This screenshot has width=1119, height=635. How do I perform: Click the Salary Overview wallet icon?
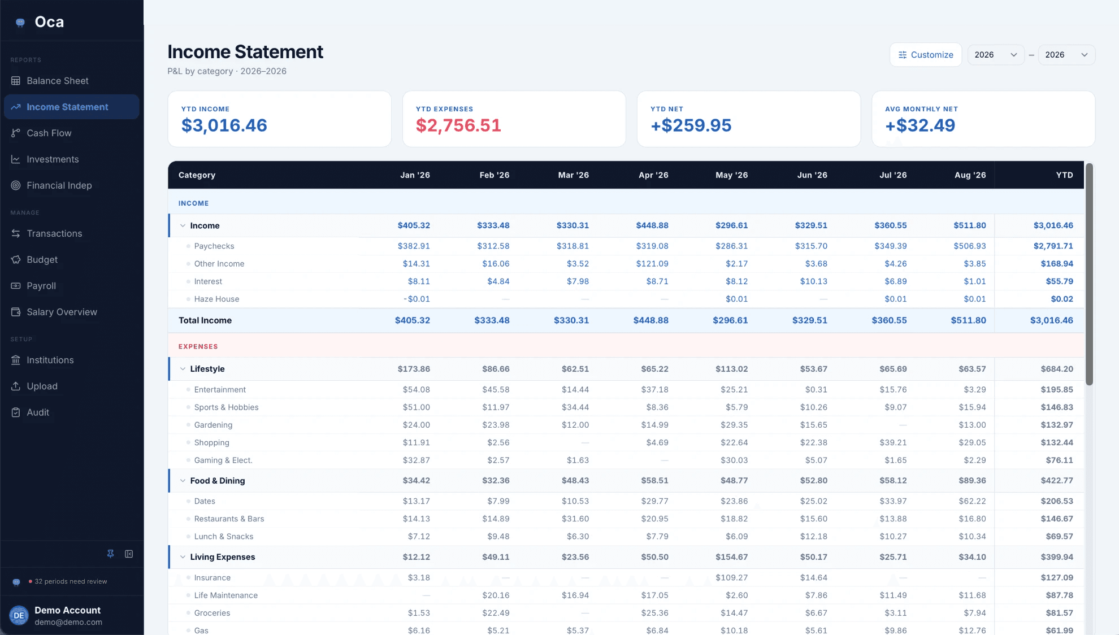pos(16,312)
